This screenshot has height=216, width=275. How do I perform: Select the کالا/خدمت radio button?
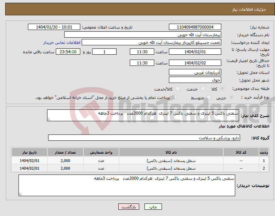point(178,88)
